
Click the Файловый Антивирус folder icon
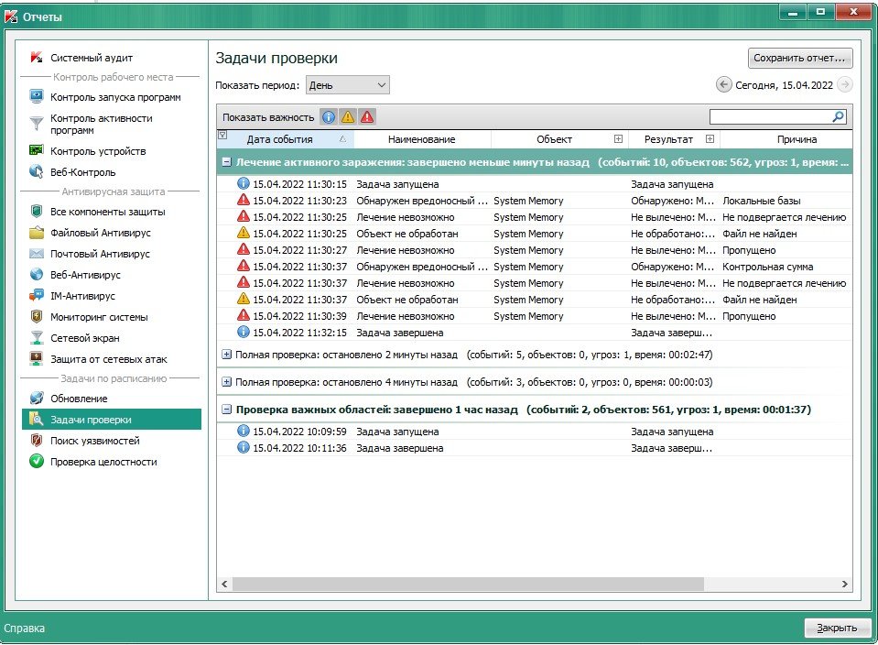pos(37,233)
